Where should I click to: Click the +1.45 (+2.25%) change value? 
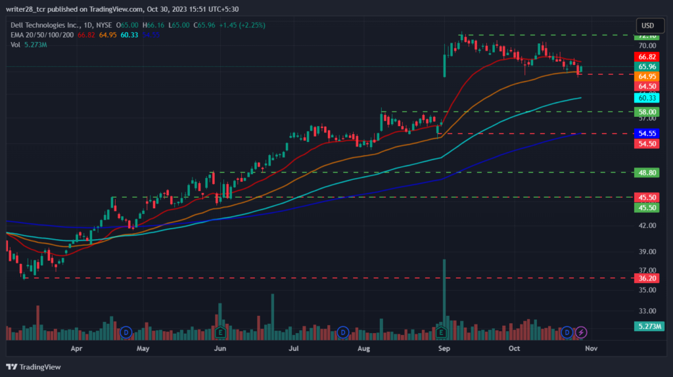point(242,26)
